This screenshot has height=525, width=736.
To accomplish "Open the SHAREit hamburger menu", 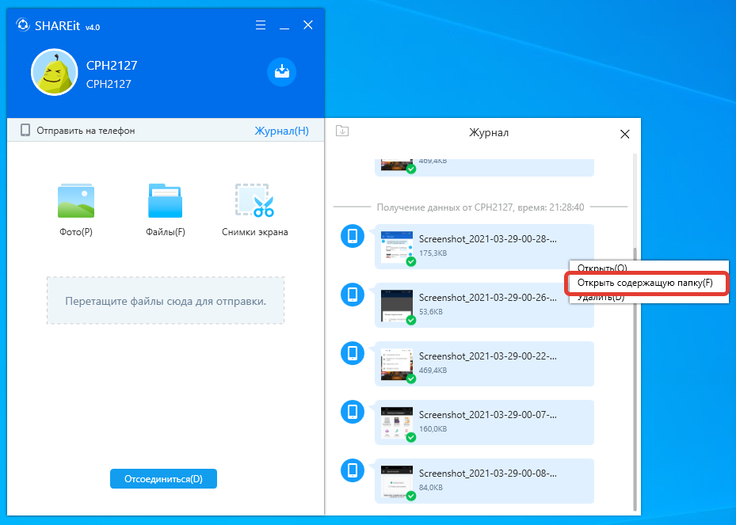I will coord(261,25).
